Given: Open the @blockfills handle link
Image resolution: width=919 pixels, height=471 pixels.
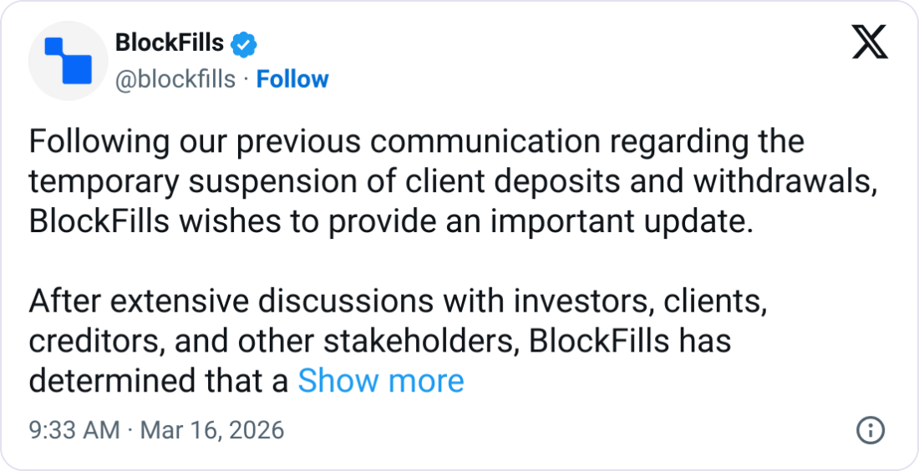Looking at the screenshot, I should point(174,79).
